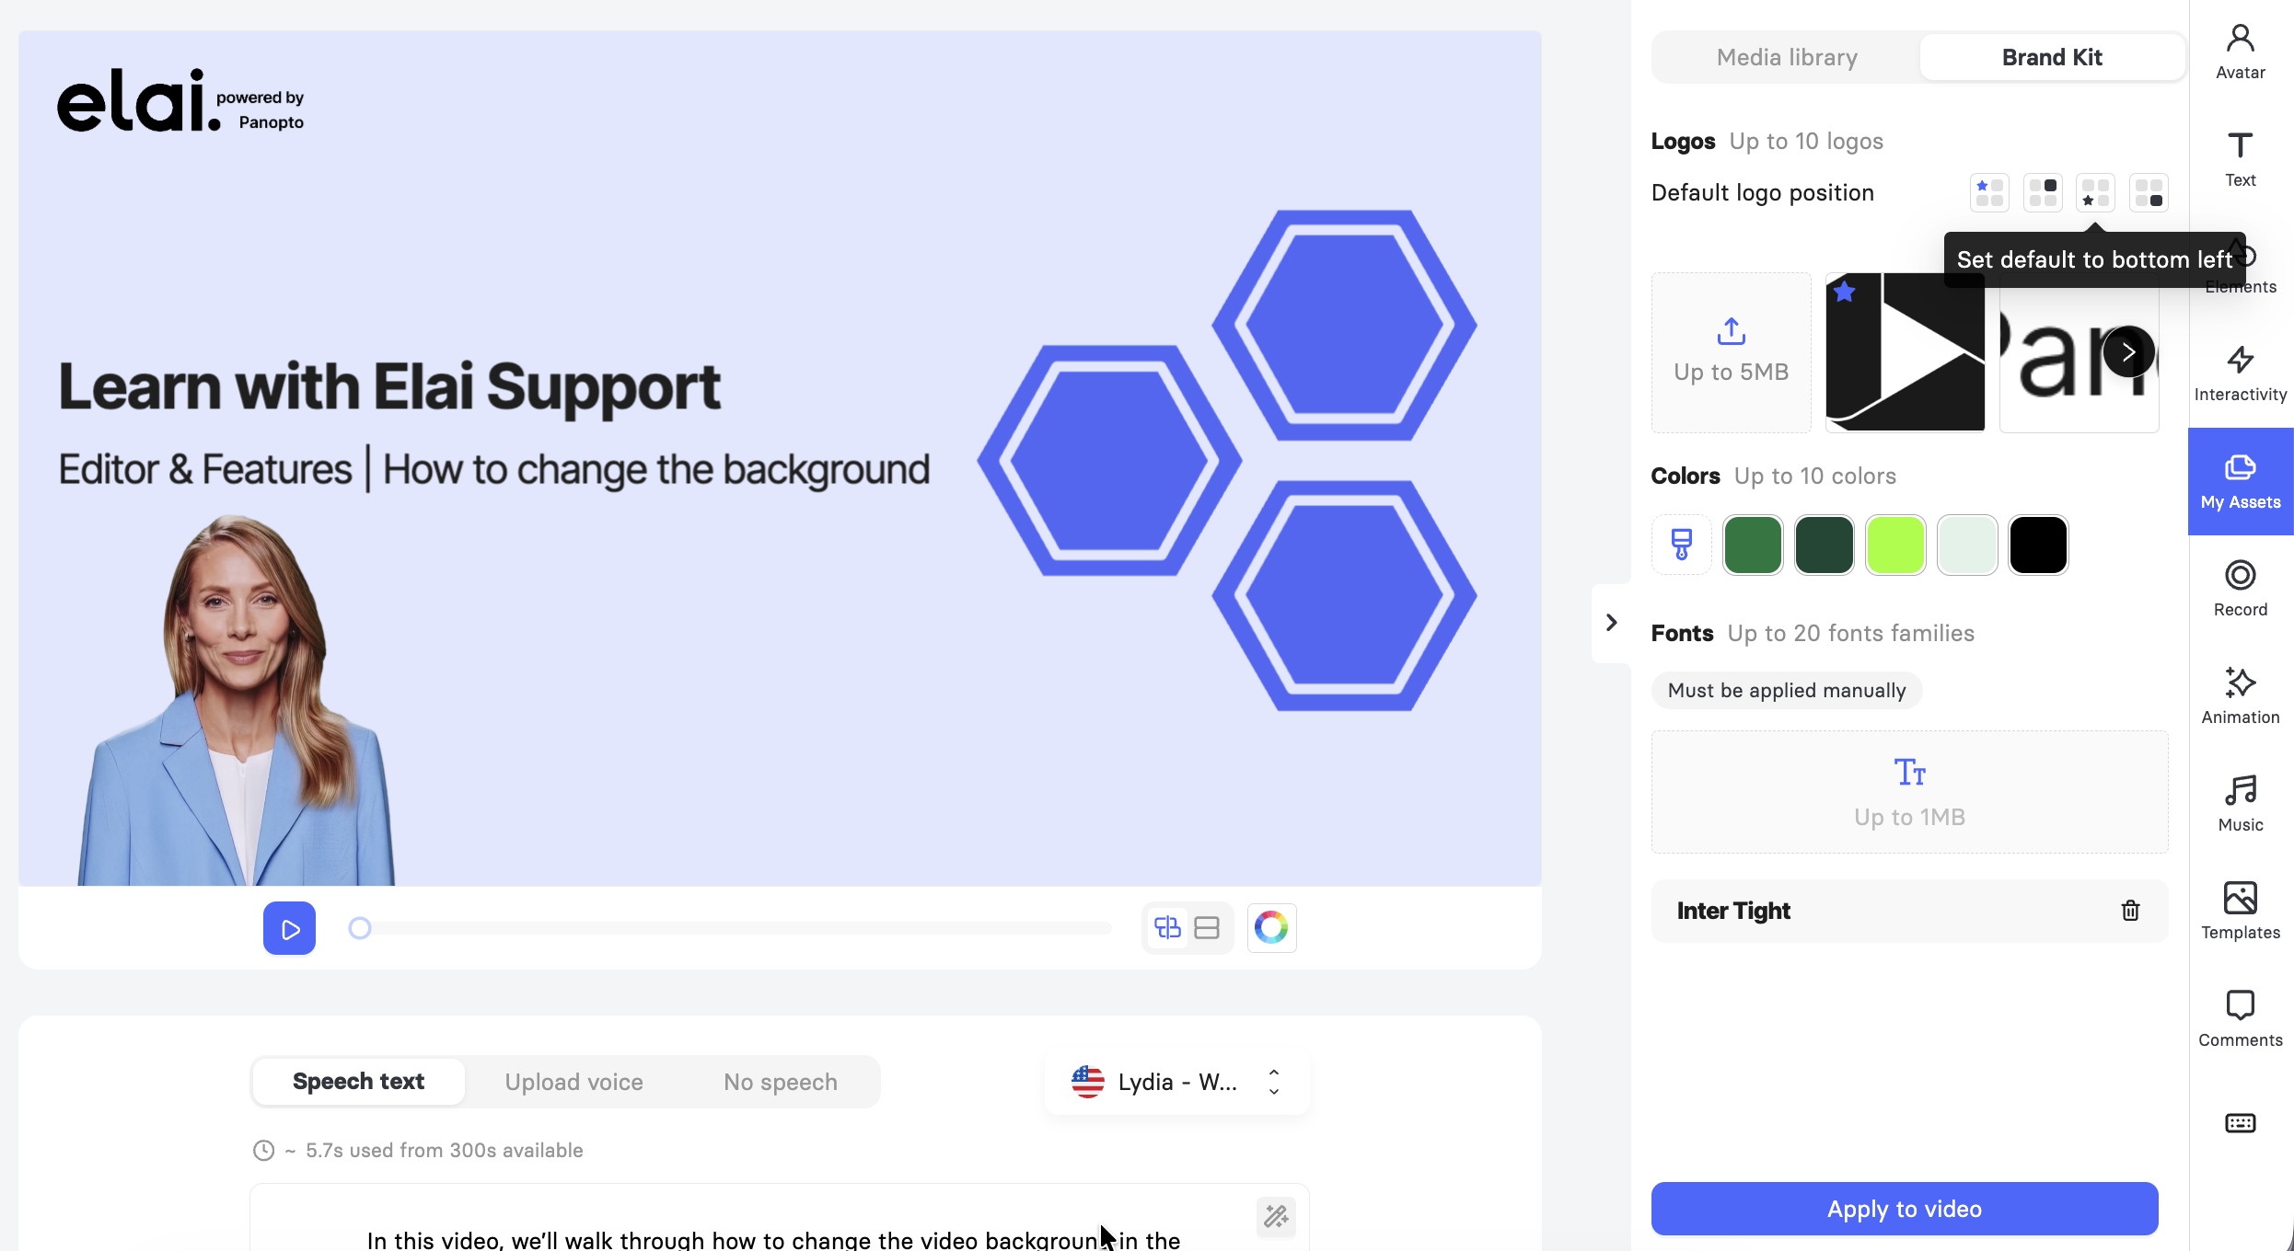Click the speech script text field
2294x1251 pixels.
[779, 1218]
